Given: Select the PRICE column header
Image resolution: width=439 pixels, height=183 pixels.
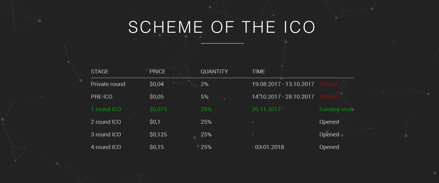Looking at the screenshot, I should (x=157, y=72).
